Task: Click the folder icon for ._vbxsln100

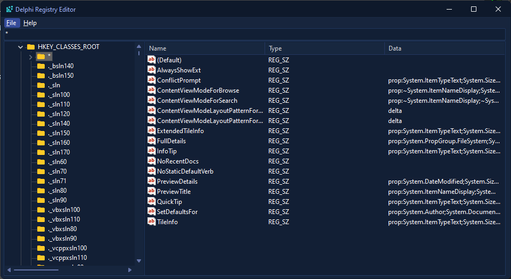Action: [41, 210]
